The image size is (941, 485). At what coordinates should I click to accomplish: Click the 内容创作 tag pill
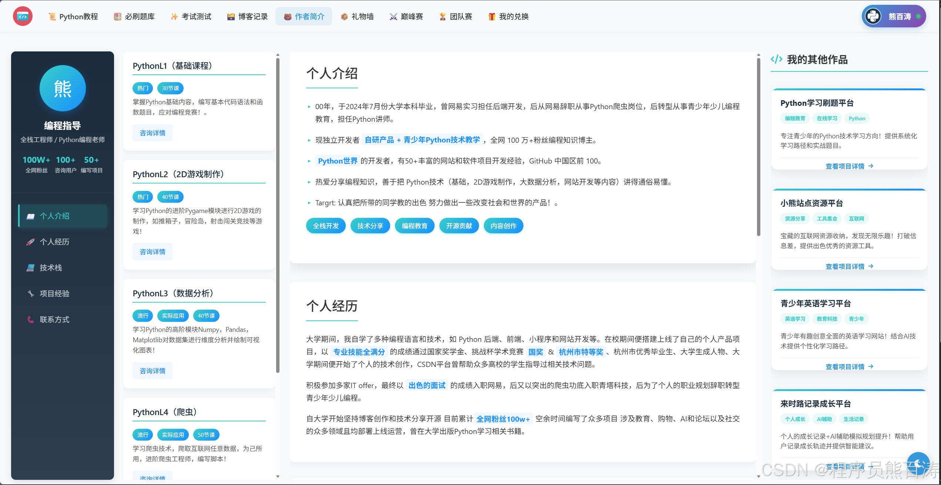[x=503, y=226]
